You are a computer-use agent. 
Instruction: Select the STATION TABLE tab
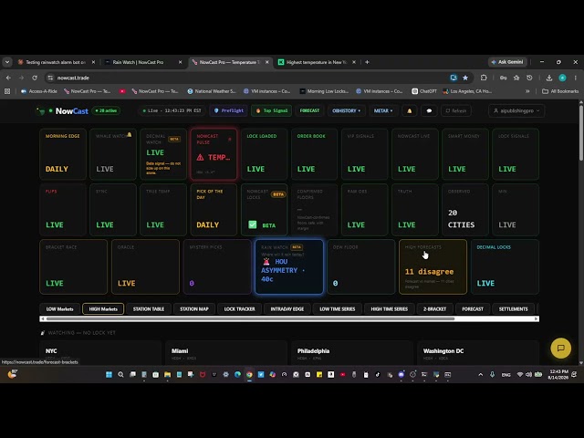pos(149,308)
